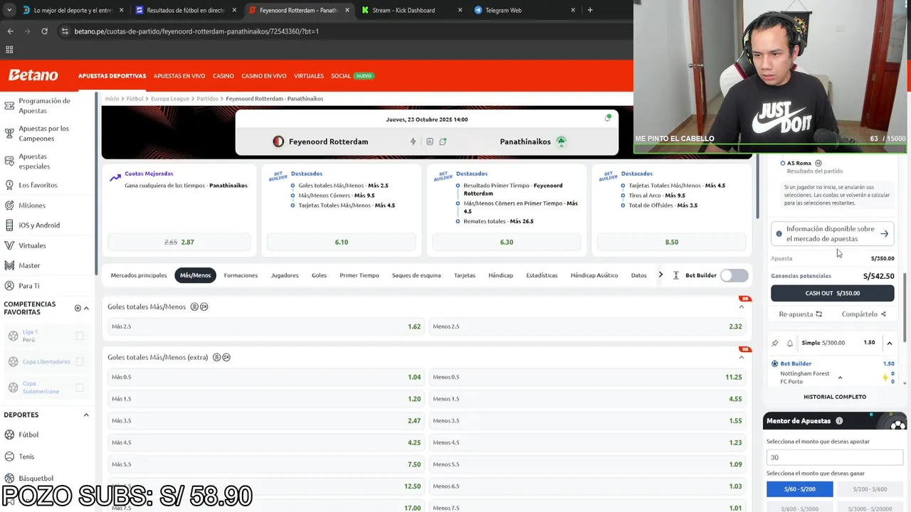Collapse Nottingham Forest FC Porto selection
The height and width of the screenshot is (512, 911).
tap(840, 378)
